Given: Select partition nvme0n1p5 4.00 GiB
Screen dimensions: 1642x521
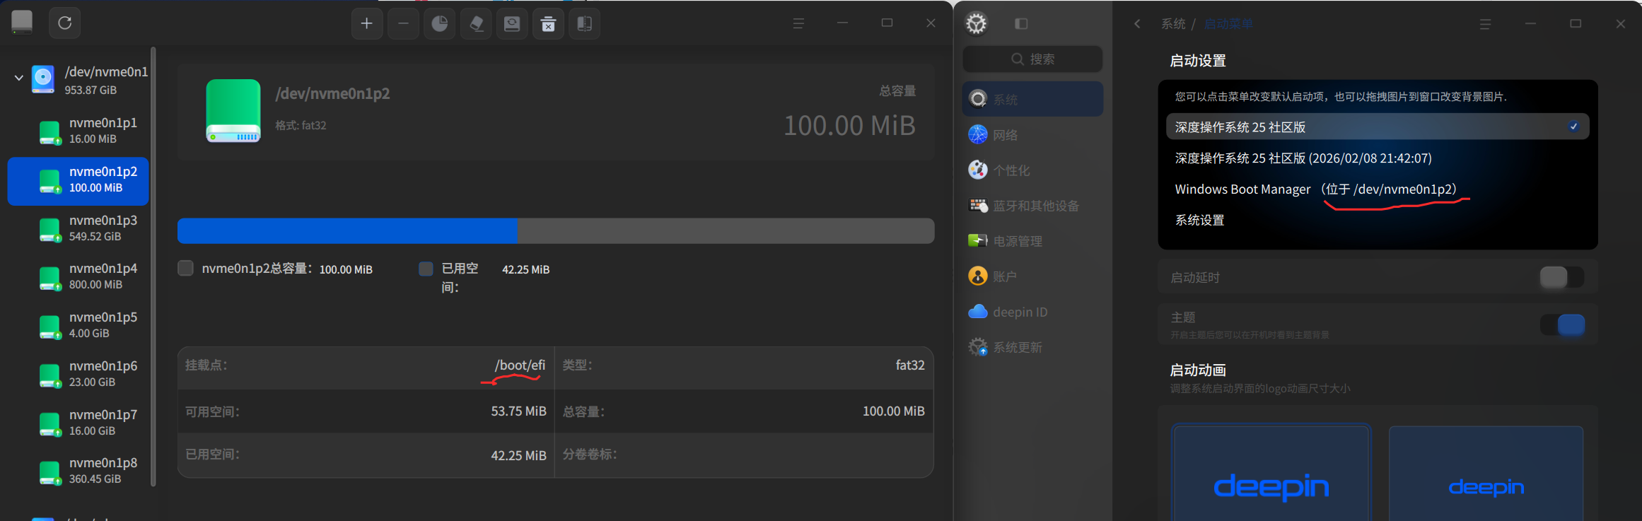Looking at the screenshot, I should 78,325.
